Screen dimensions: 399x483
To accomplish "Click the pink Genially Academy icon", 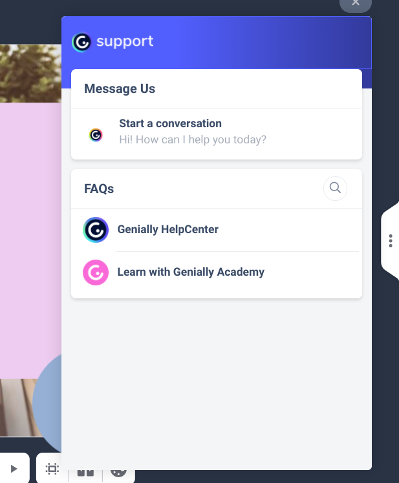I will [96, 272].
